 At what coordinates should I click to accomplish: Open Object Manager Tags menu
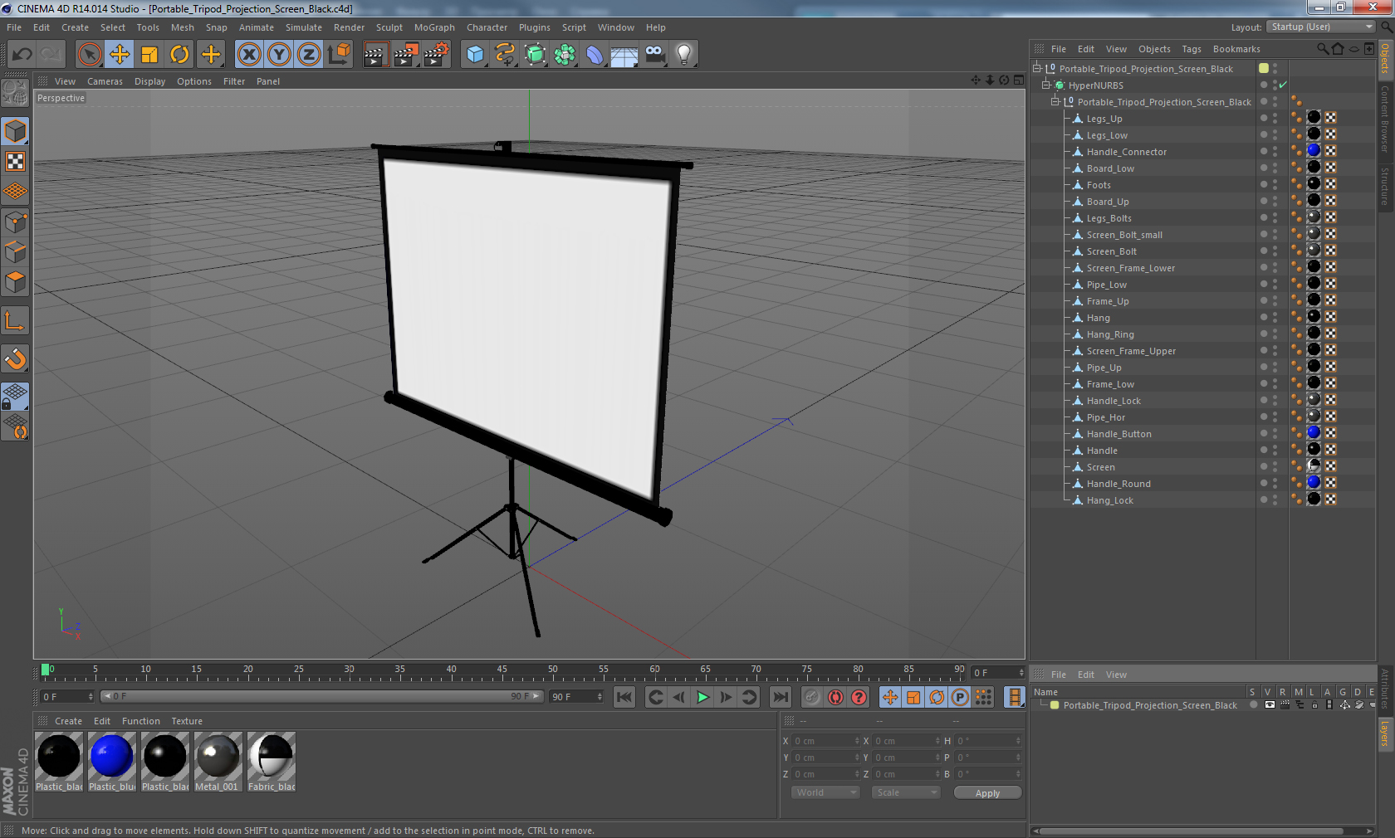click(x=1192, y=49)
